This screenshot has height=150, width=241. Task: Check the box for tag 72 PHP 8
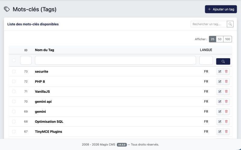[x=14, y=81]
